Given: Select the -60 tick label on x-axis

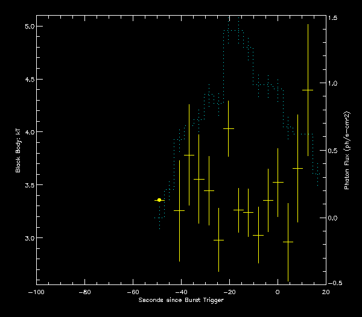Looking at the screenshot, I should point(133,292).
